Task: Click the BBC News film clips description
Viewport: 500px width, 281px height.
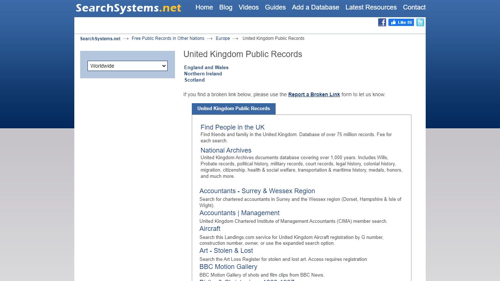Action: (262, 275)
